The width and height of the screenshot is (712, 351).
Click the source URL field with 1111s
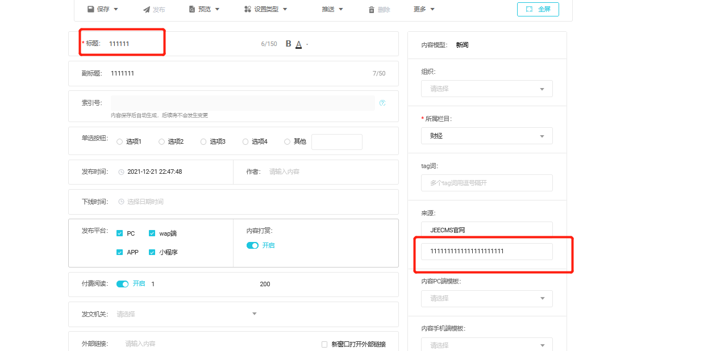(x=486, y=252)
